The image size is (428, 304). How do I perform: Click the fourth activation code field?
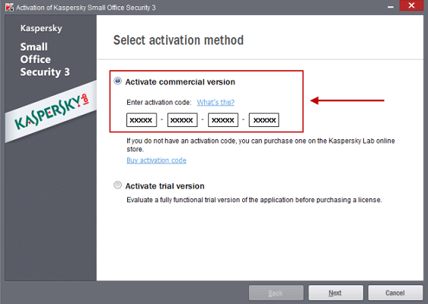coord(264,120)
